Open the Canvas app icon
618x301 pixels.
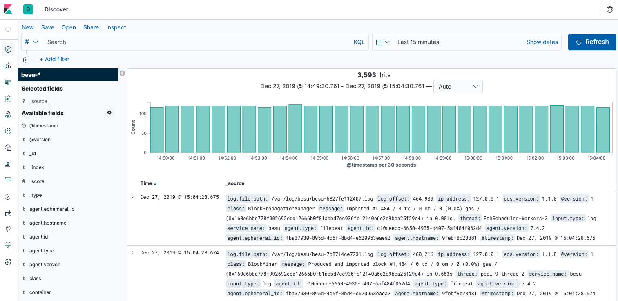coord(8,98)
